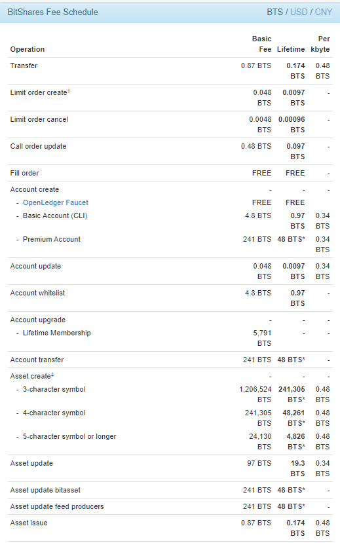Image resolution: width=340 pixels, height=543 pixels.
Task: Switch fee currency to CNY
Action: pos(324,12)
